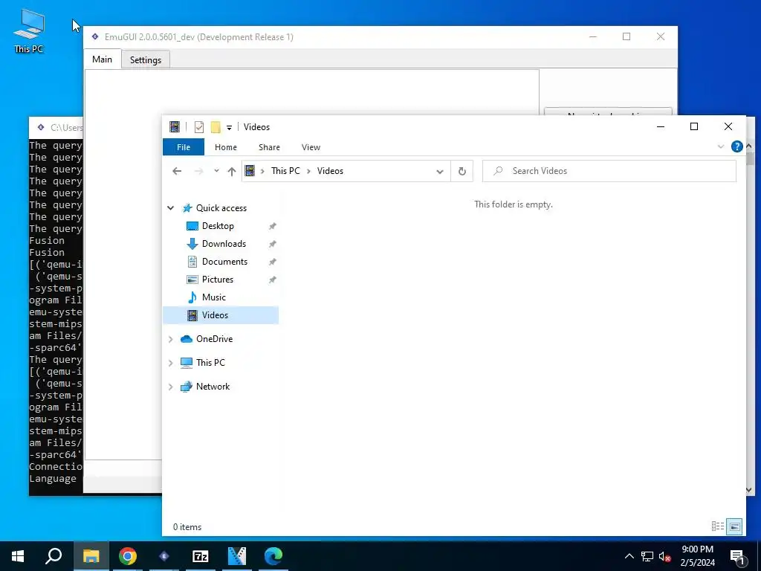Switch to EmuGUI Main tab
Viewport: 761px width, 571px height.
[102, 59]
